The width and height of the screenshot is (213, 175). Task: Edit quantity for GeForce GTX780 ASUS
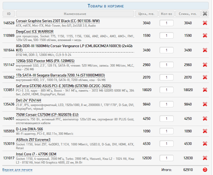pos(166,90)
